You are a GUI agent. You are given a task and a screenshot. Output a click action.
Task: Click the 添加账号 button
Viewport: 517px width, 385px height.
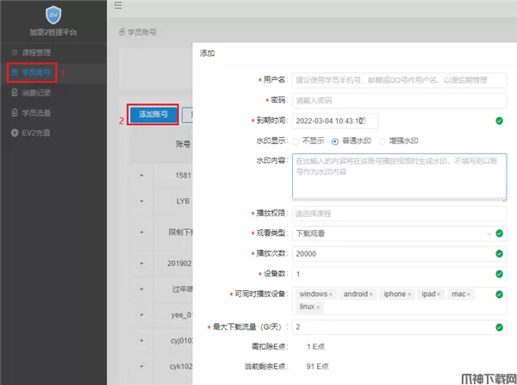(153, 115)
